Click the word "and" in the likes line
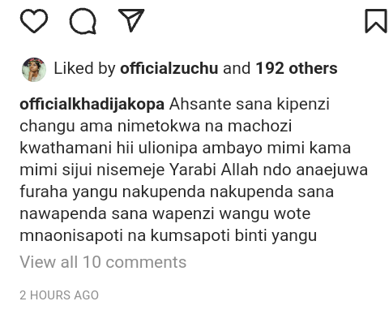Screen dimensions: 389x327 click(237, 68)
